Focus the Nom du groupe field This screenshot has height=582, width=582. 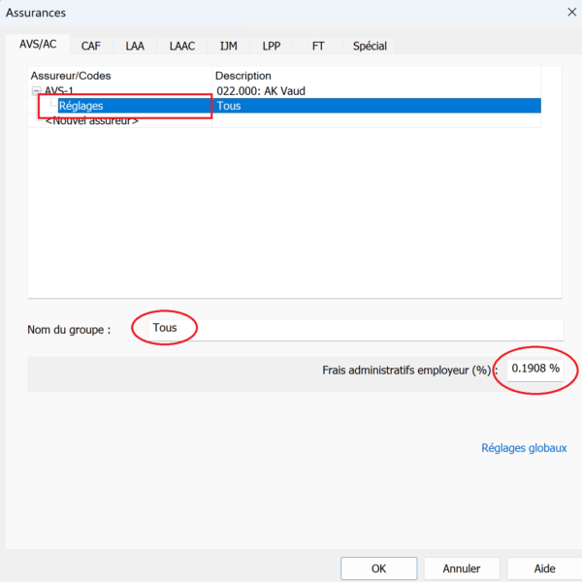(356, 330)
